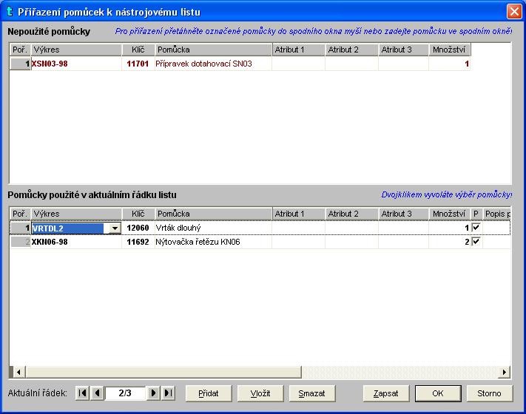Click horizontal scrollbar left arrow
Viewport: 526px width, 414px height.
(18, 372)
